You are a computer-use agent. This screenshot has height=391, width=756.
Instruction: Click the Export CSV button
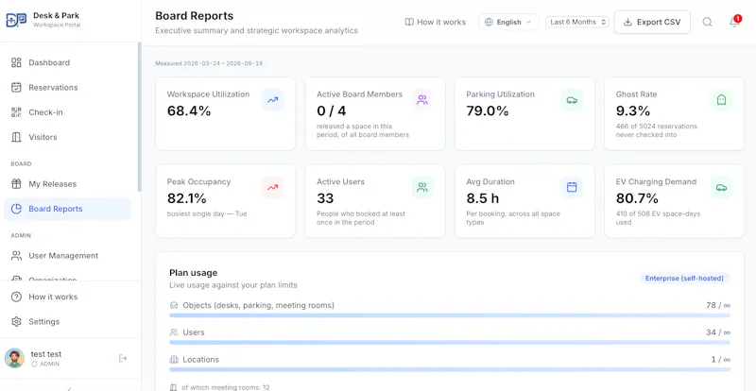pos(652,22)
